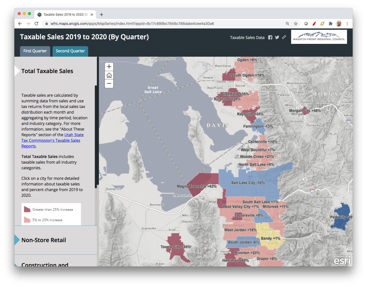Select Draper +6% on map
Screen dimensions: 367x287
pyautogui.click(x=267, y=259)
